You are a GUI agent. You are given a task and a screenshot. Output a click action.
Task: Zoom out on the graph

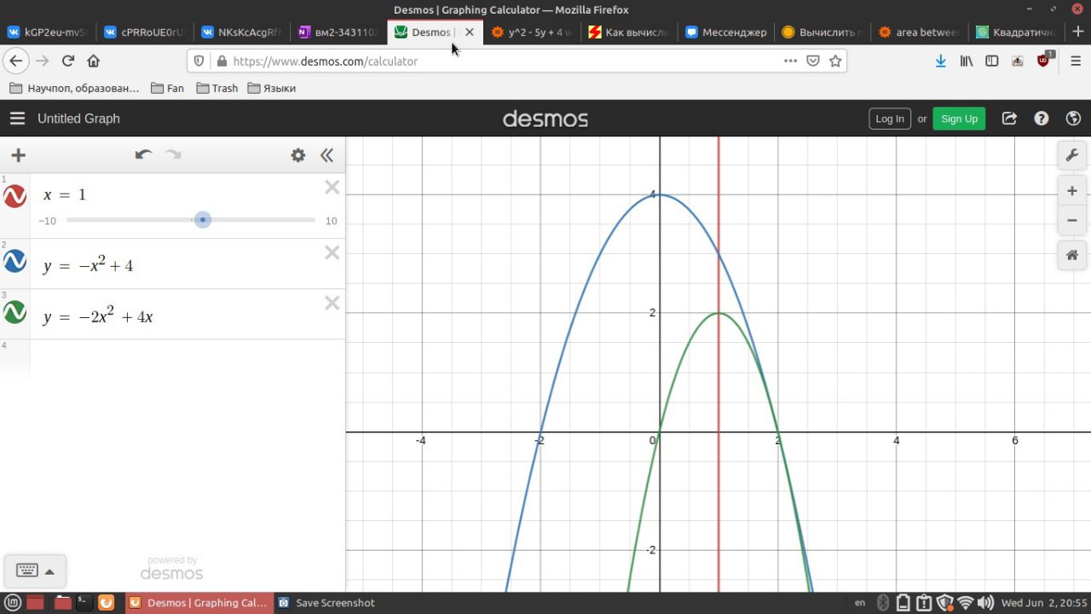[1072, 221]
